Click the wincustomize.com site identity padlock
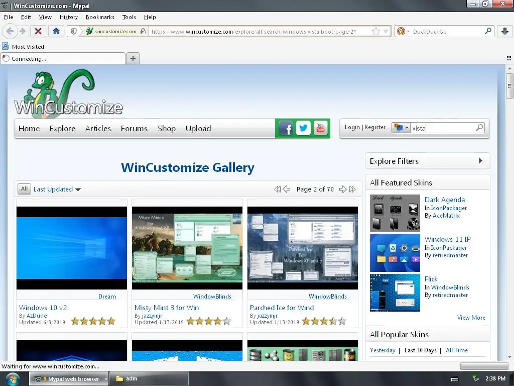The image size is (514, 386). tap(143, 32)
